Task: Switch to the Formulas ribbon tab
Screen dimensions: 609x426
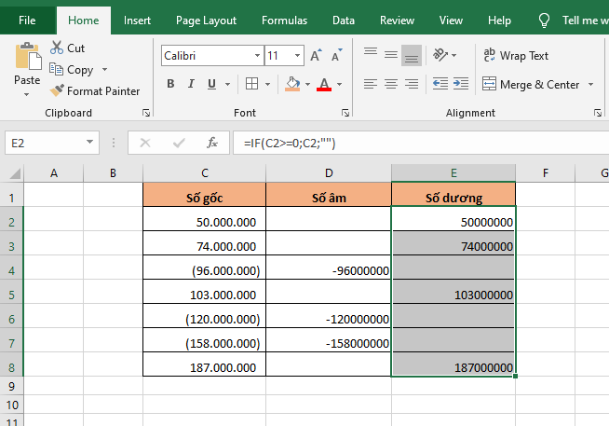Action: [x=284, y=20]
